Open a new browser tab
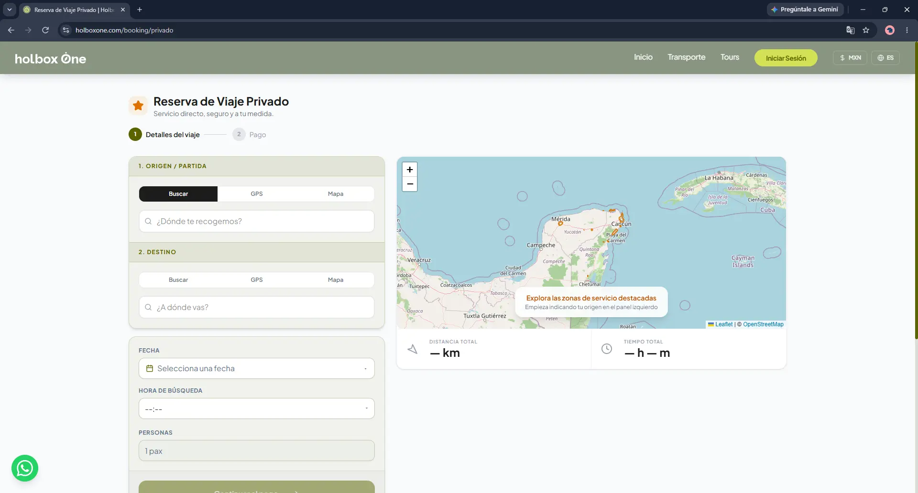918x493 pixels. click(x=140, y=10)
